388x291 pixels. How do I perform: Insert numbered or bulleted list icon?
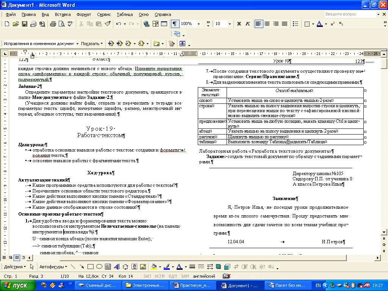click(x=296, y=24)
